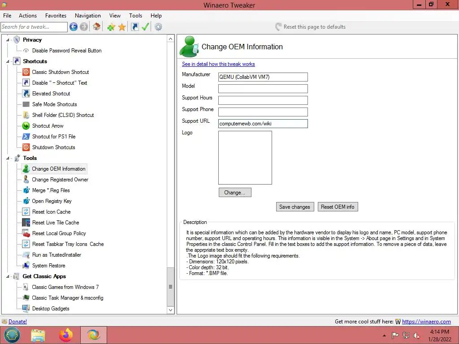Select Reset Tasbkar Tray Icons Cache item
Viewport: 459px width, 344px height.
pos(68,244)
